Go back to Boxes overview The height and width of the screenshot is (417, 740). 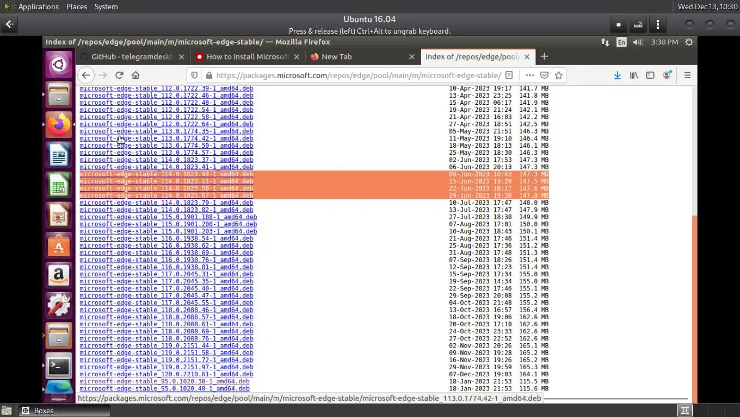[x=10, y=24]
